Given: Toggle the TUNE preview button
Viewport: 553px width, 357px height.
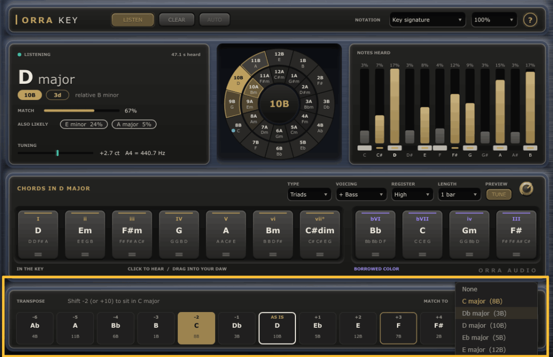Looking at the screenshot, I should click(498, 194).
